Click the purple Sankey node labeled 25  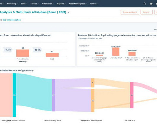(x=53, y=95)
